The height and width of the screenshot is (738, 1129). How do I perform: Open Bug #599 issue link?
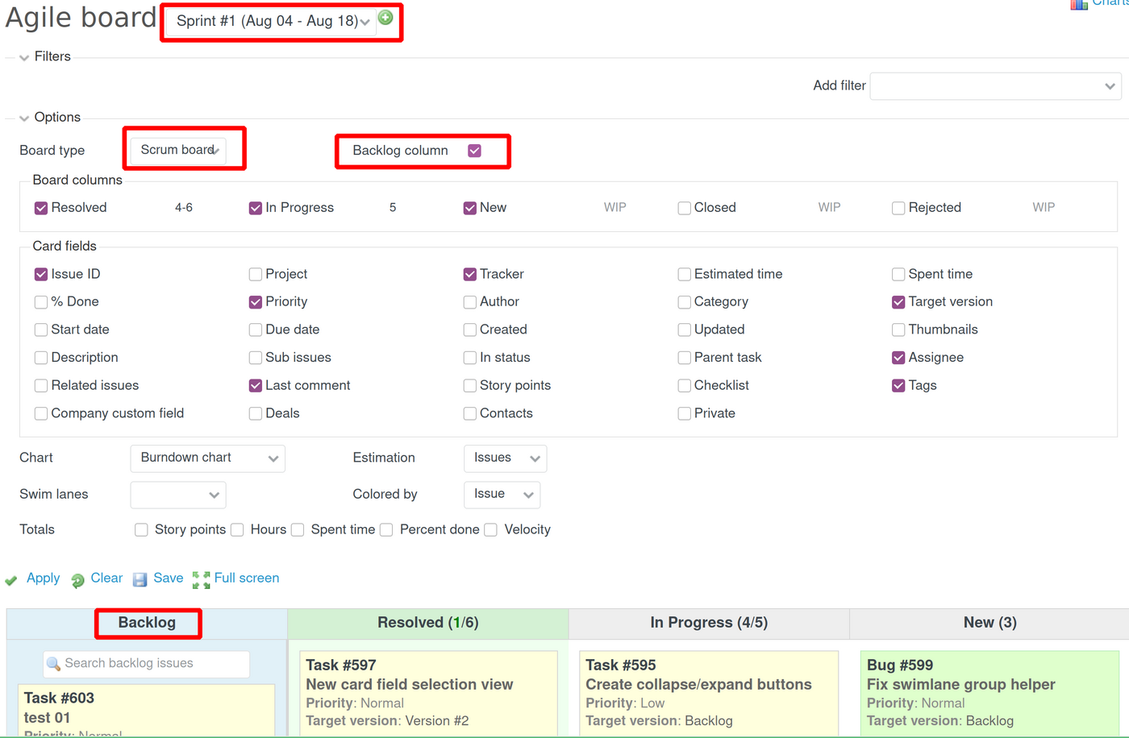point(900,665)
